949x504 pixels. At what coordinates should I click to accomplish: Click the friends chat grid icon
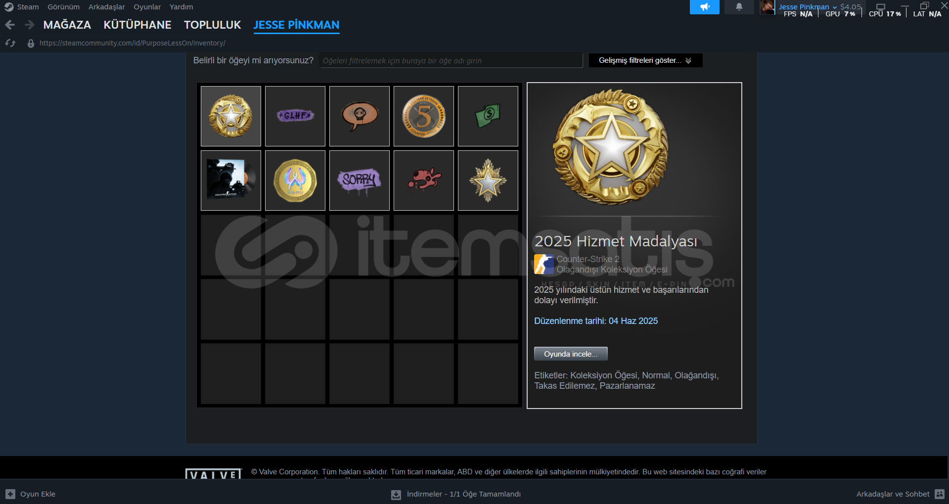pyautogui.click(x=940, y=494)
